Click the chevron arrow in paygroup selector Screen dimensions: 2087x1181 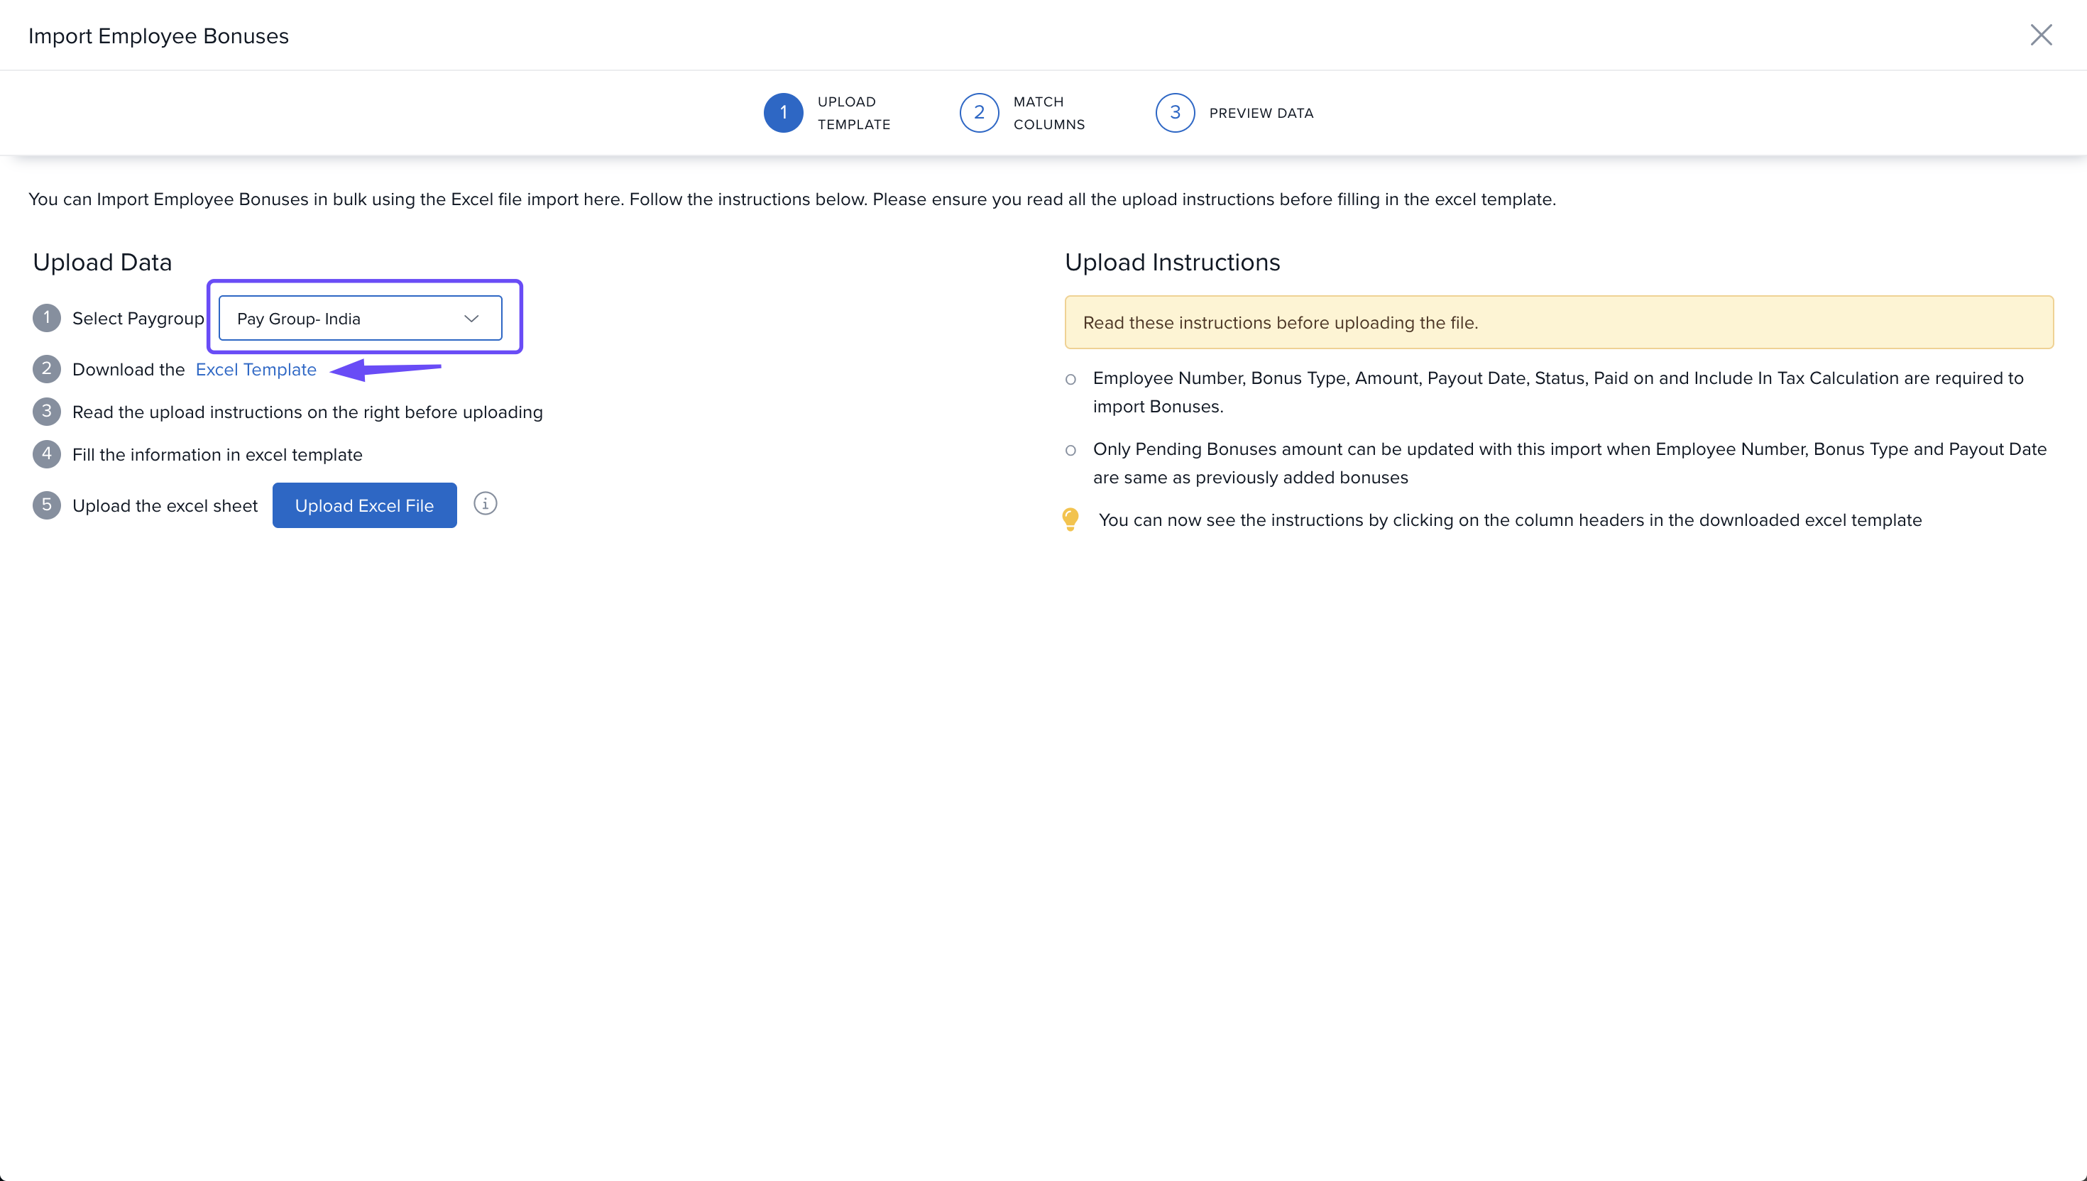[471, 319]
